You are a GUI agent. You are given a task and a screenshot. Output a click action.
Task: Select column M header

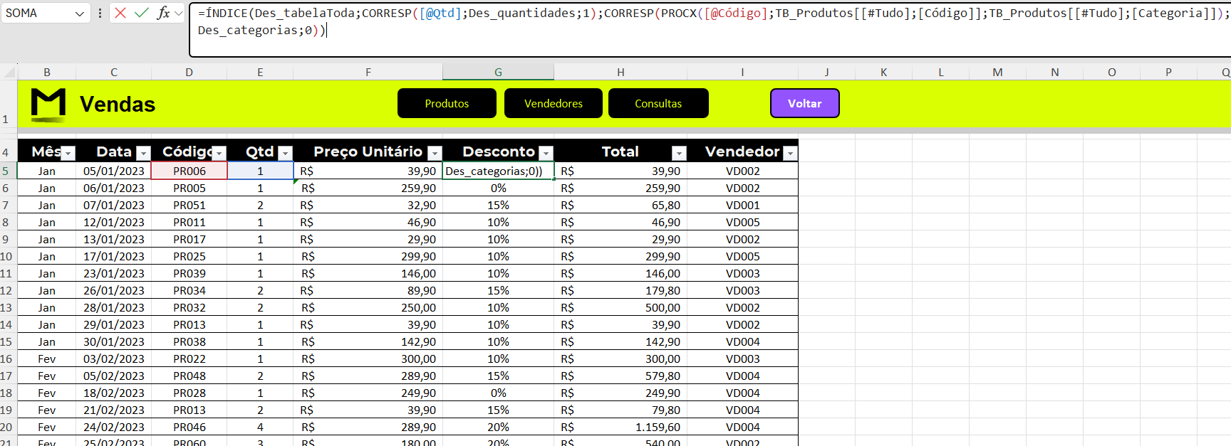997,72
